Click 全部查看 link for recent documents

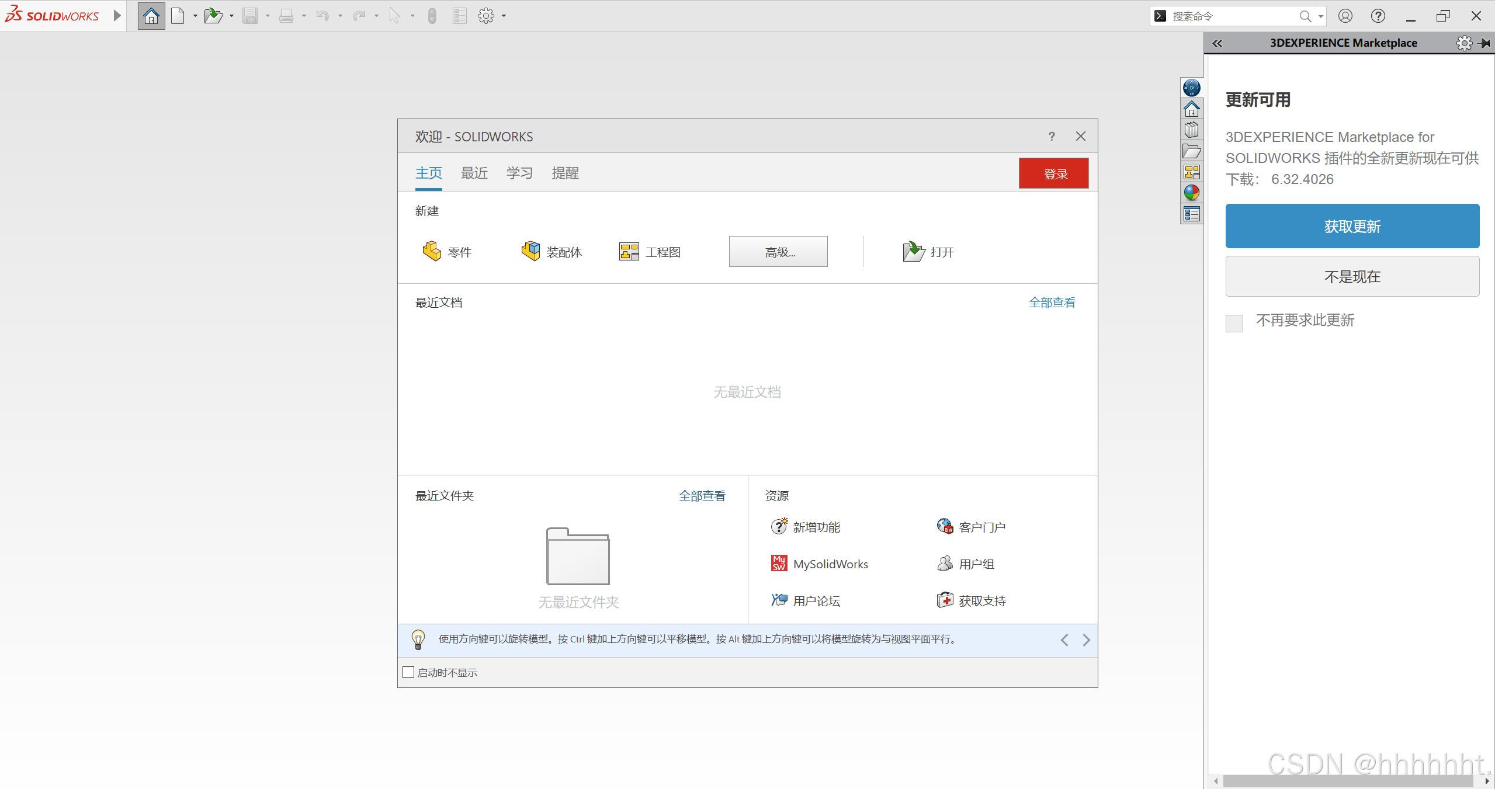pos(1051,303)
